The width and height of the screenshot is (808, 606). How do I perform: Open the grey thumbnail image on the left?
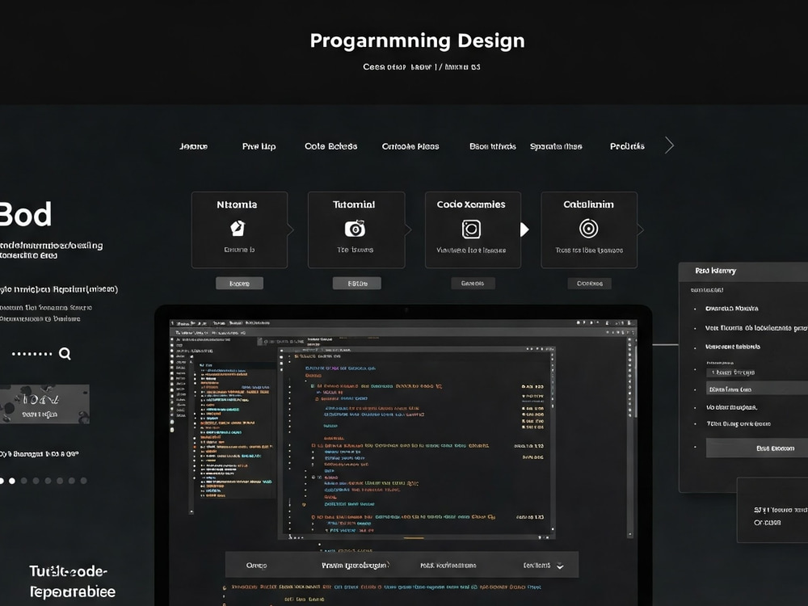(44, 404)
